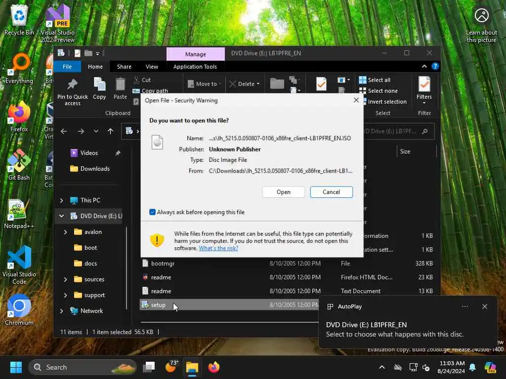
Task: Click the Manage contextual tab
Action: point(196,54)
